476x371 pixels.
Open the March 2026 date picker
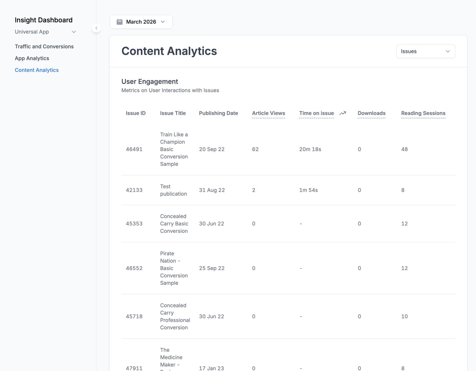pyautogui.click(x=141, y=22)
